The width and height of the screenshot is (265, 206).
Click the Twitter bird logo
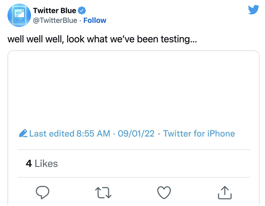(x=253, y=10)
